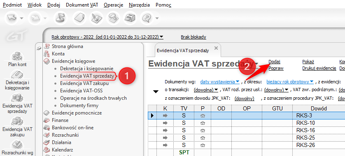Click the flag toolbar icon
The height and width of the screenshot is (156, 345).
59,18
